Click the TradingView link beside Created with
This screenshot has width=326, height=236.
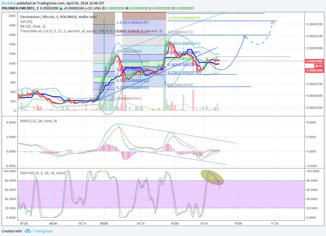pos(43,231)
